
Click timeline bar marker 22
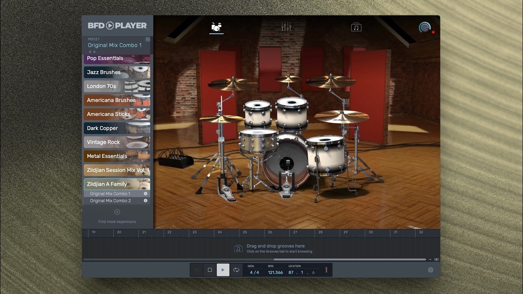(169, 232)
